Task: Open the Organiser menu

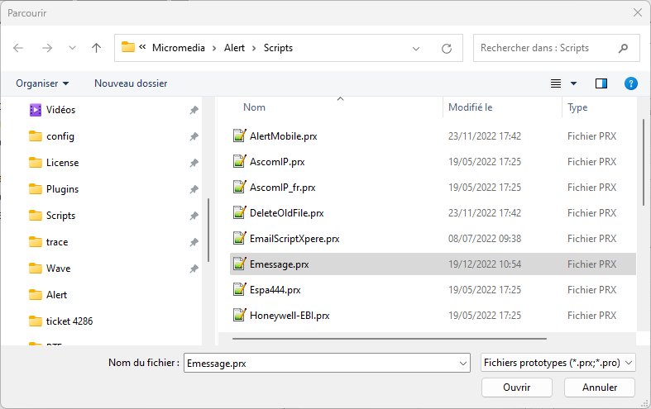Action: [42, 83]
